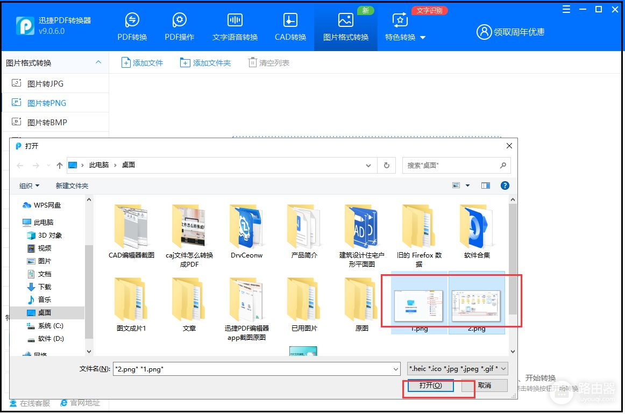Select 视频 in navigation tree
This screenshot has width=625, height=414.
click(39, 248)
